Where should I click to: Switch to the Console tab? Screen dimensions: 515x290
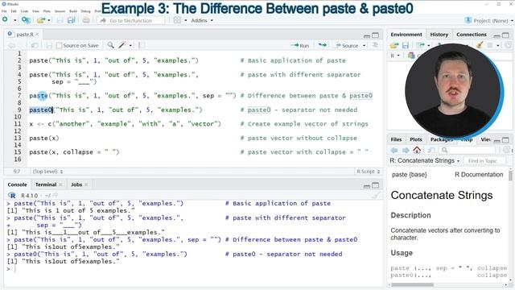click(17, 184)
